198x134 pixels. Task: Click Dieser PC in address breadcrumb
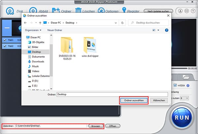(56, 23)
